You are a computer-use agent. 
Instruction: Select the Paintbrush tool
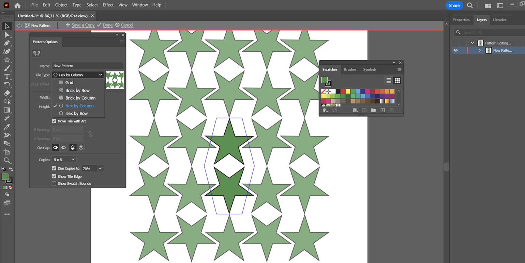(x=7, y=68)
